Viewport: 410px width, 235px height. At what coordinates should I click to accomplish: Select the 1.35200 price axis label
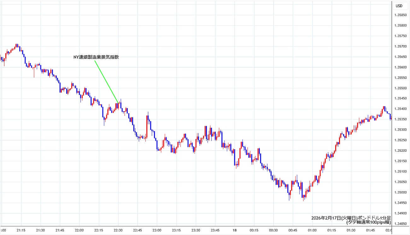pos(400,150)
